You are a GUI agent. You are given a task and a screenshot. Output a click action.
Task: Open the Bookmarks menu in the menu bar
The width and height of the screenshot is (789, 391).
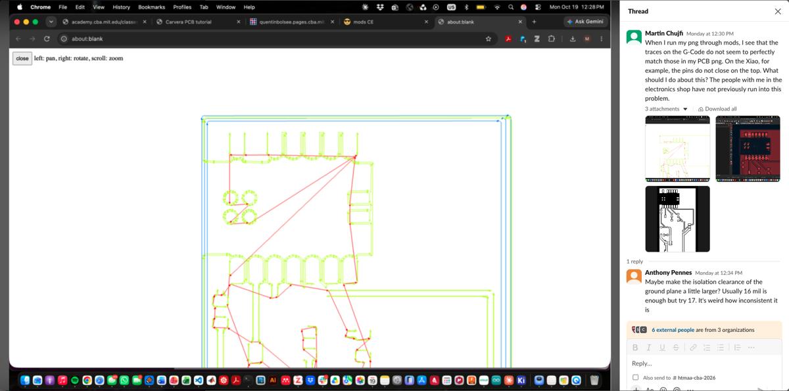coord(151,7)
